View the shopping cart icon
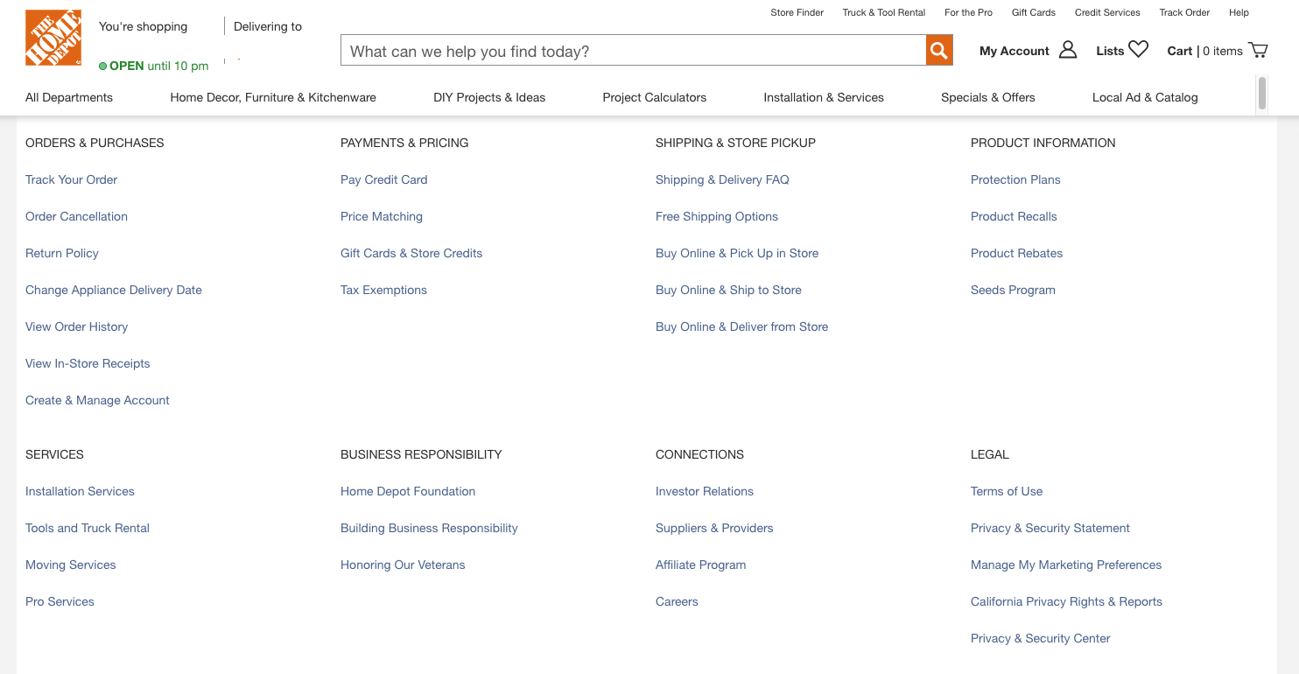 pos(1258,49)
